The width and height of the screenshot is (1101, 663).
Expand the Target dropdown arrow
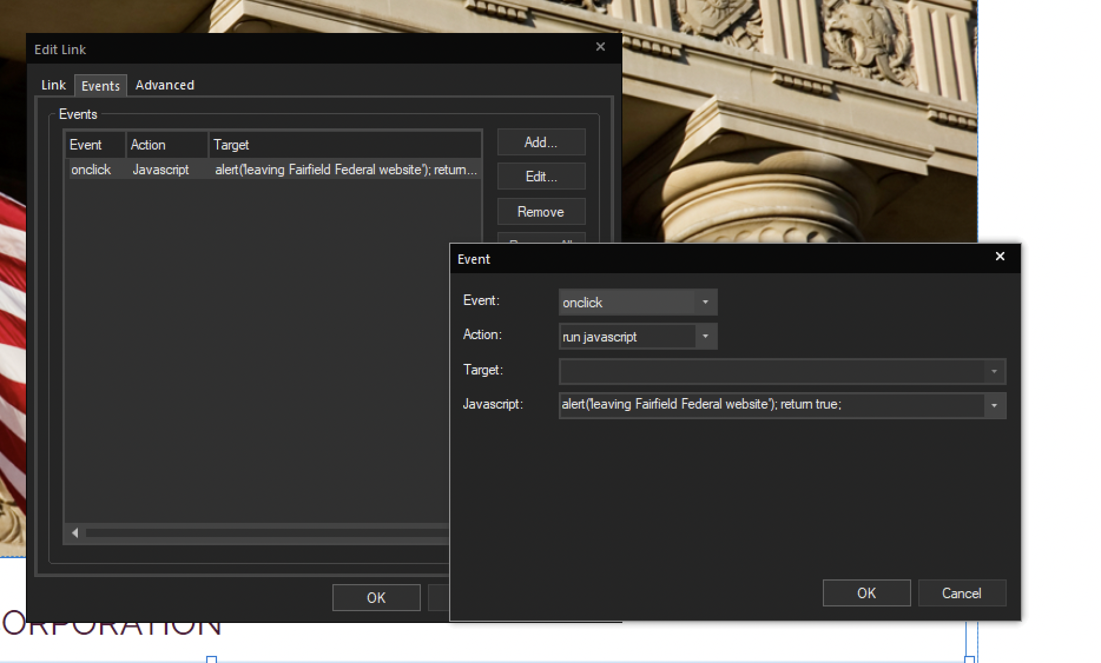(x=994, y=372)
